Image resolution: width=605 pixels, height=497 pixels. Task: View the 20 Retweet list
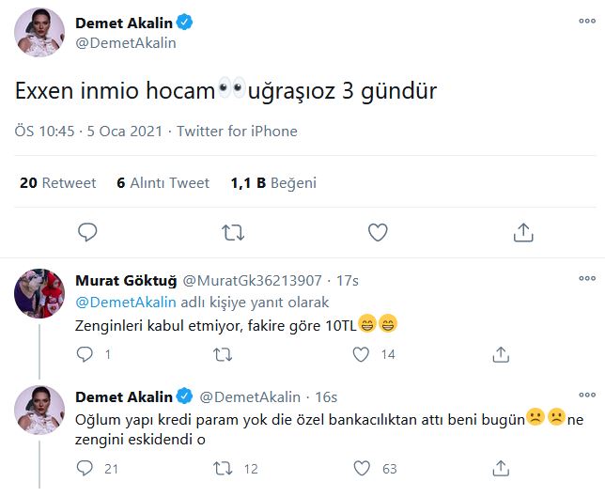point(57,183)
